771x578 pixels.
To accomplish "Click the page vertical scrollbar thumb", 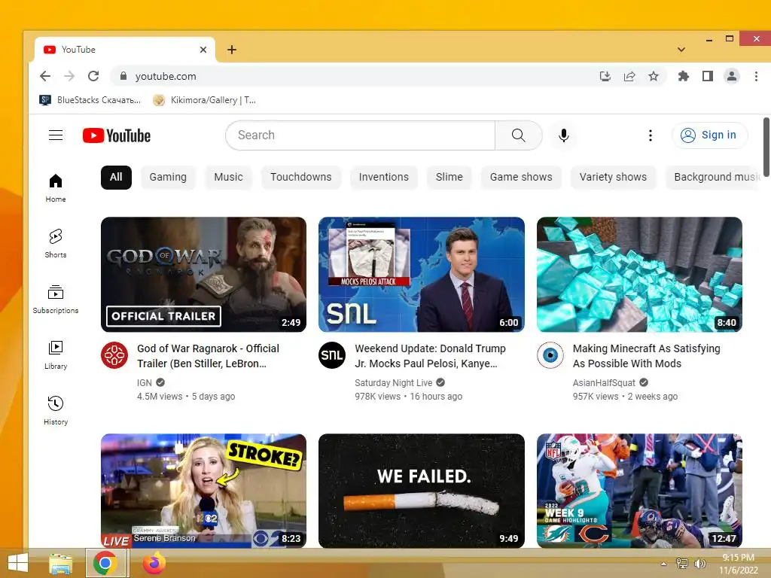I will coord(766,147).
